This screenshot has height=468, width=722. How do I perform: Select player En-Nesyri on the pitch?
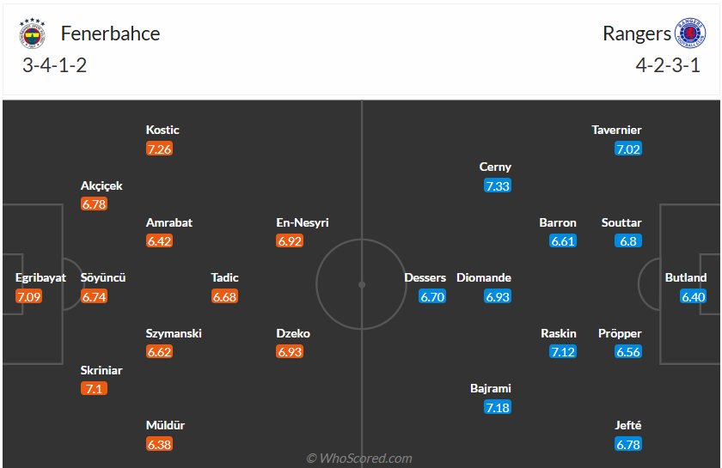(x=303, y=222)
